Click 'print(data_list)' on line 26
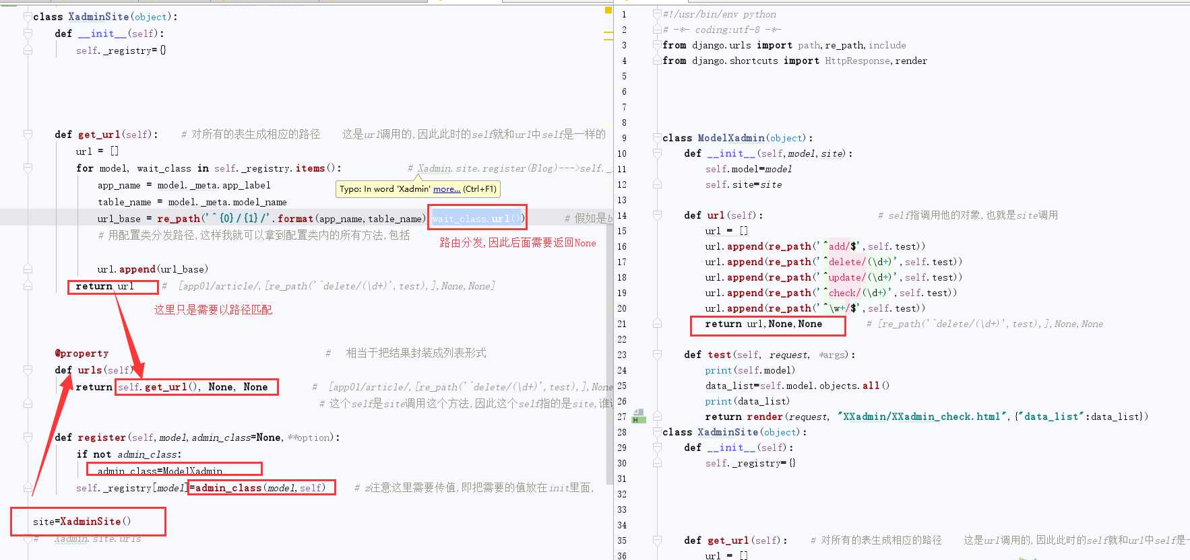 (747, 401)
